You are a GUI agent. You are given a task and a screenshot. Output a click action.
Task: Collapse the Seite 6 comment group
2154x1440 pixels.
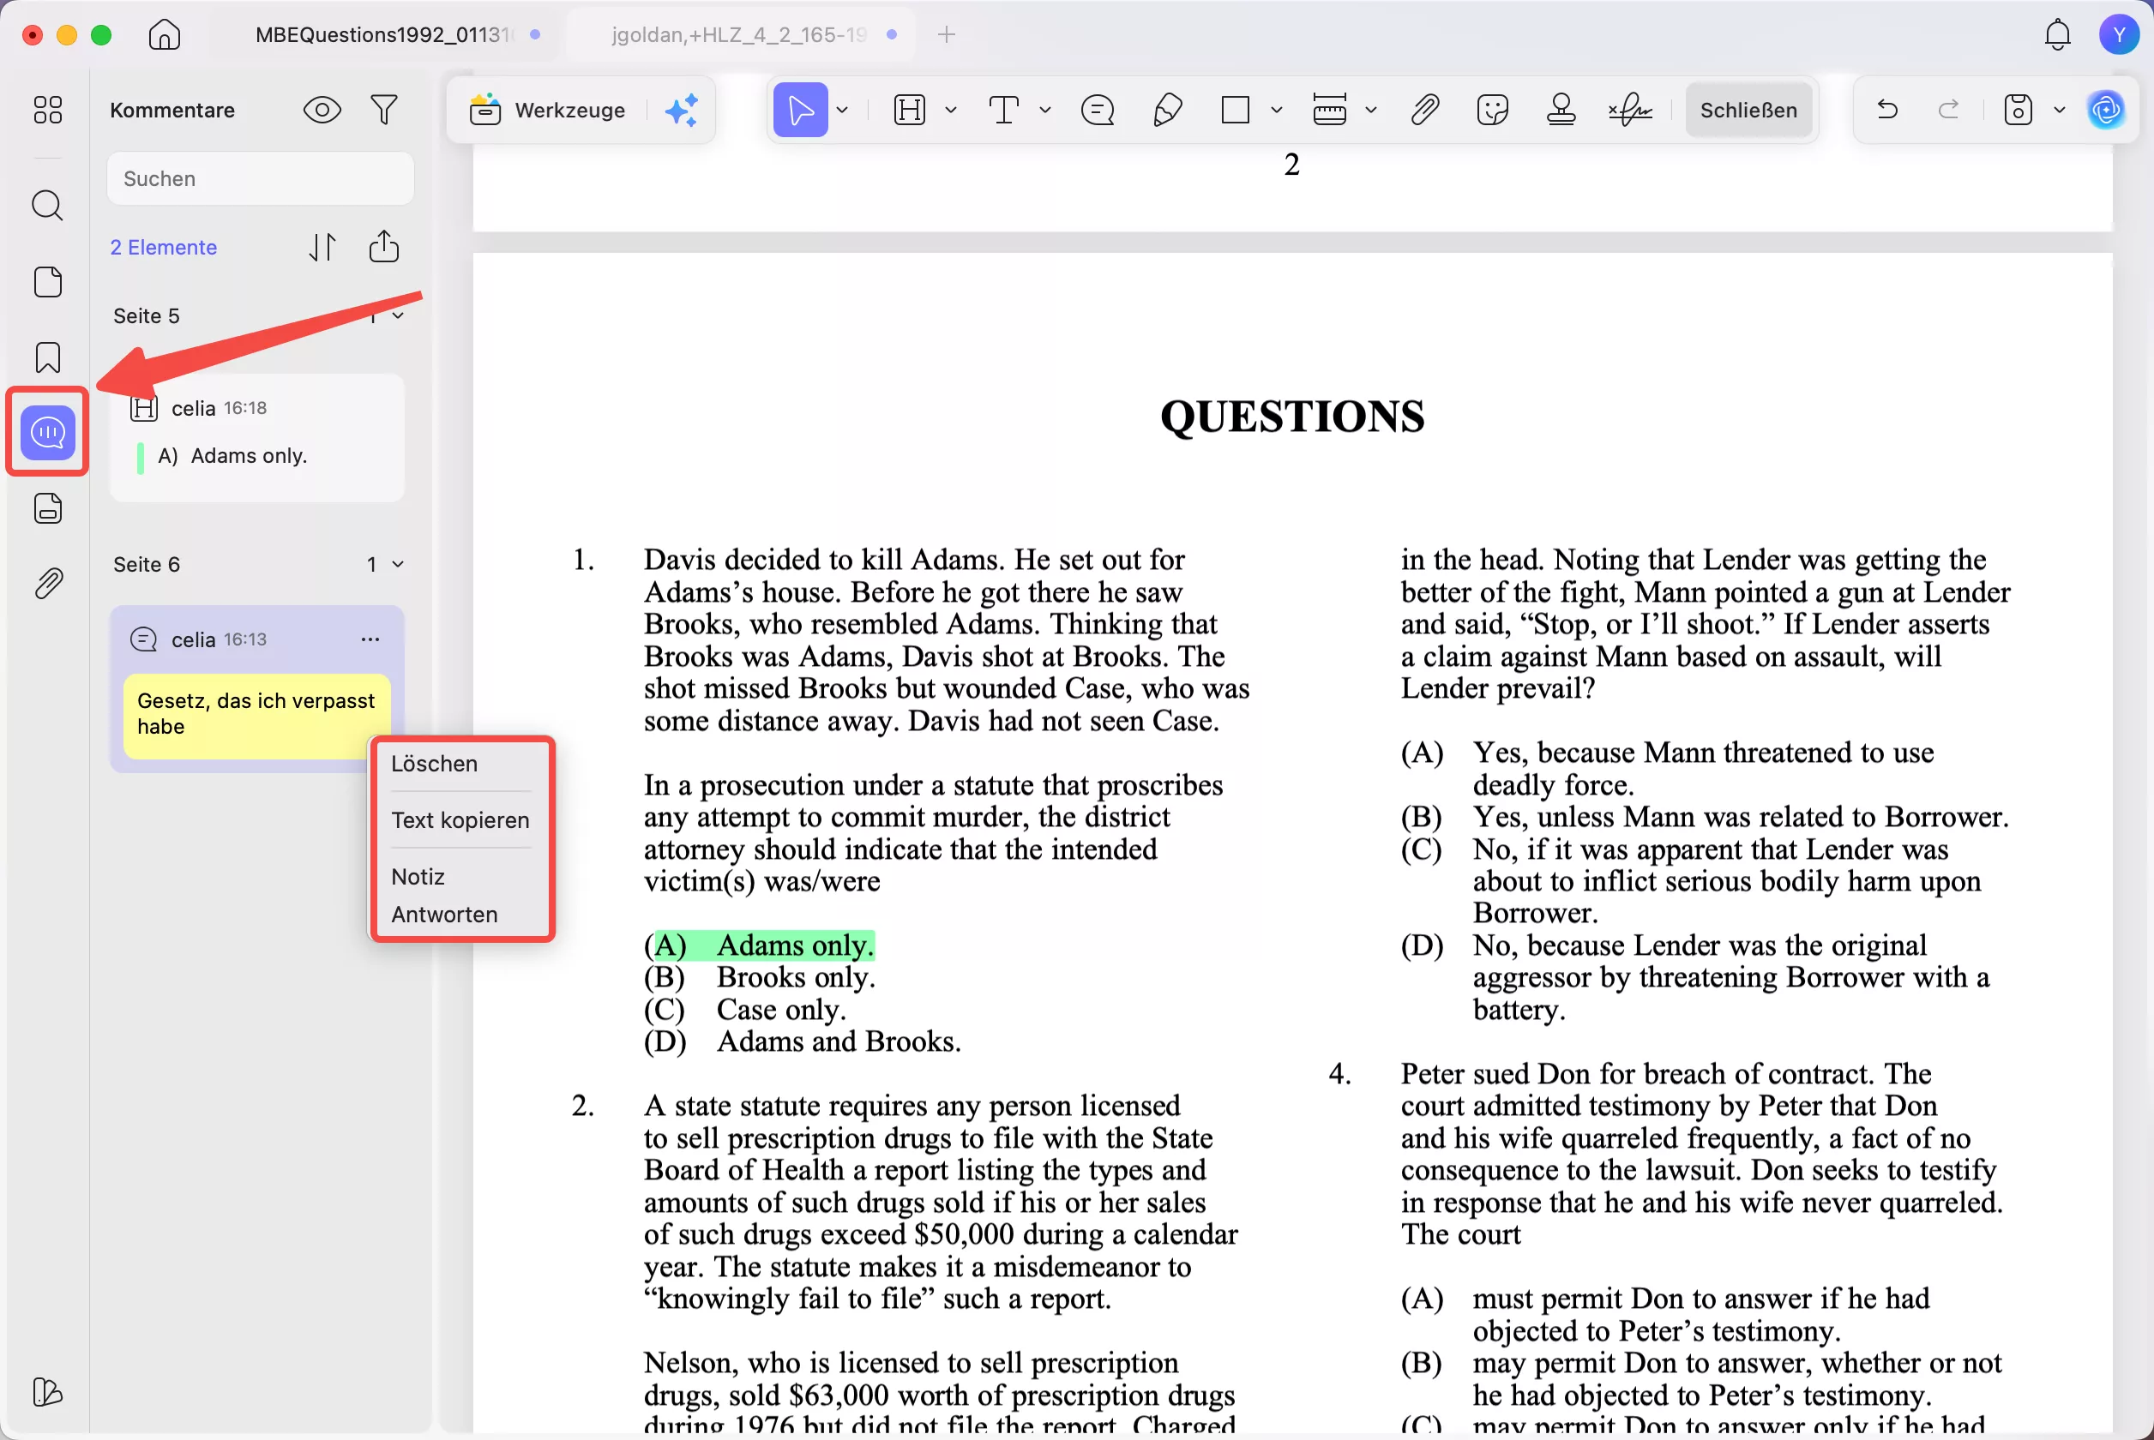click(x=398, y=564)
